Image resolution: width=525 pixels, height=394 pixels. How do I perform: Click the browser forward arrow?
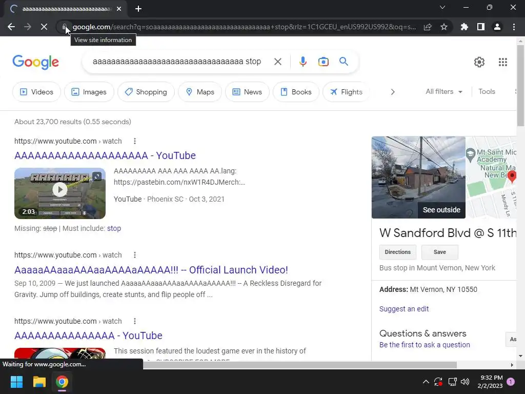28,27
